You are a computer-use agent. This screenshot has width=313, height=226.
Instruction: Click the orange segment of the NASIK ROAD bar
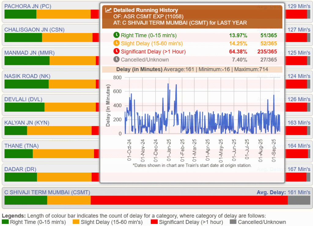point(72,84)
